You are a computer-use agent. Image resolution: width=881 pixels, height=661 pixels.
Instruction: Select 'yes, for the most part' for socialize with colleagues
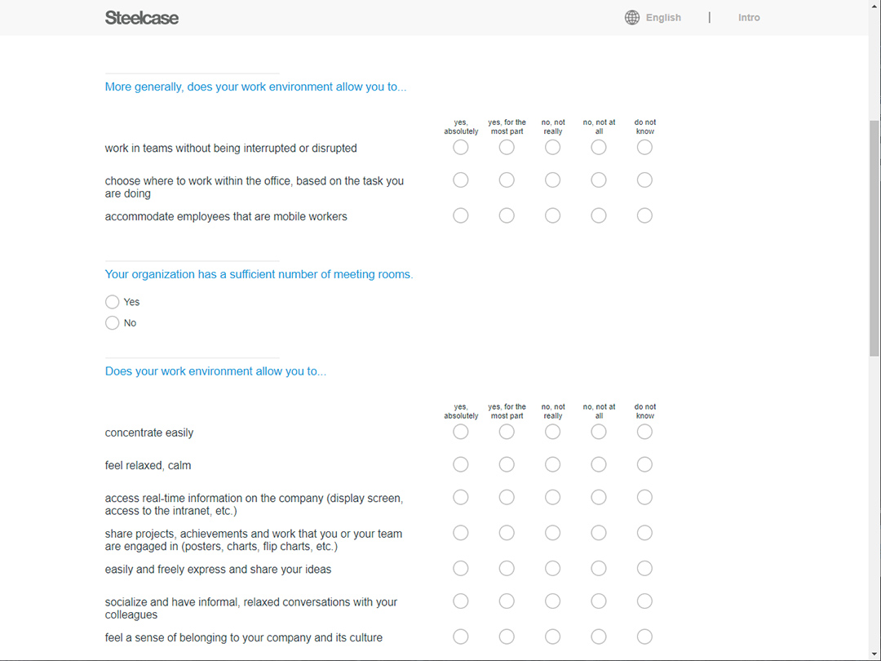(507, 601)
